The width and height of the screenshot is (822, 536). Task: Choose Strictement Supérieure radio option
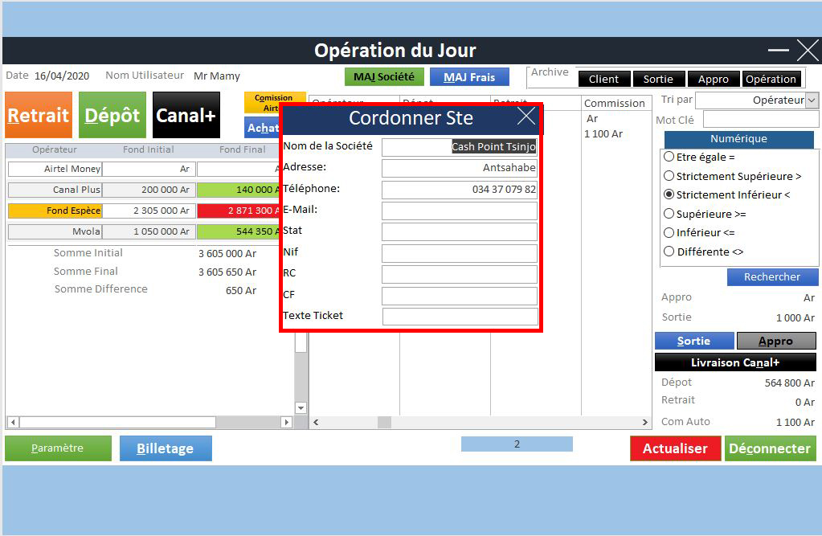[x=669, y=175]
